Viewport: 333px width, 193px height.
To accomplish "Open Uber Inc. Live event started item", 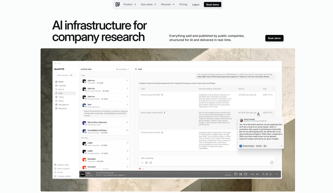I will (105, 90).
